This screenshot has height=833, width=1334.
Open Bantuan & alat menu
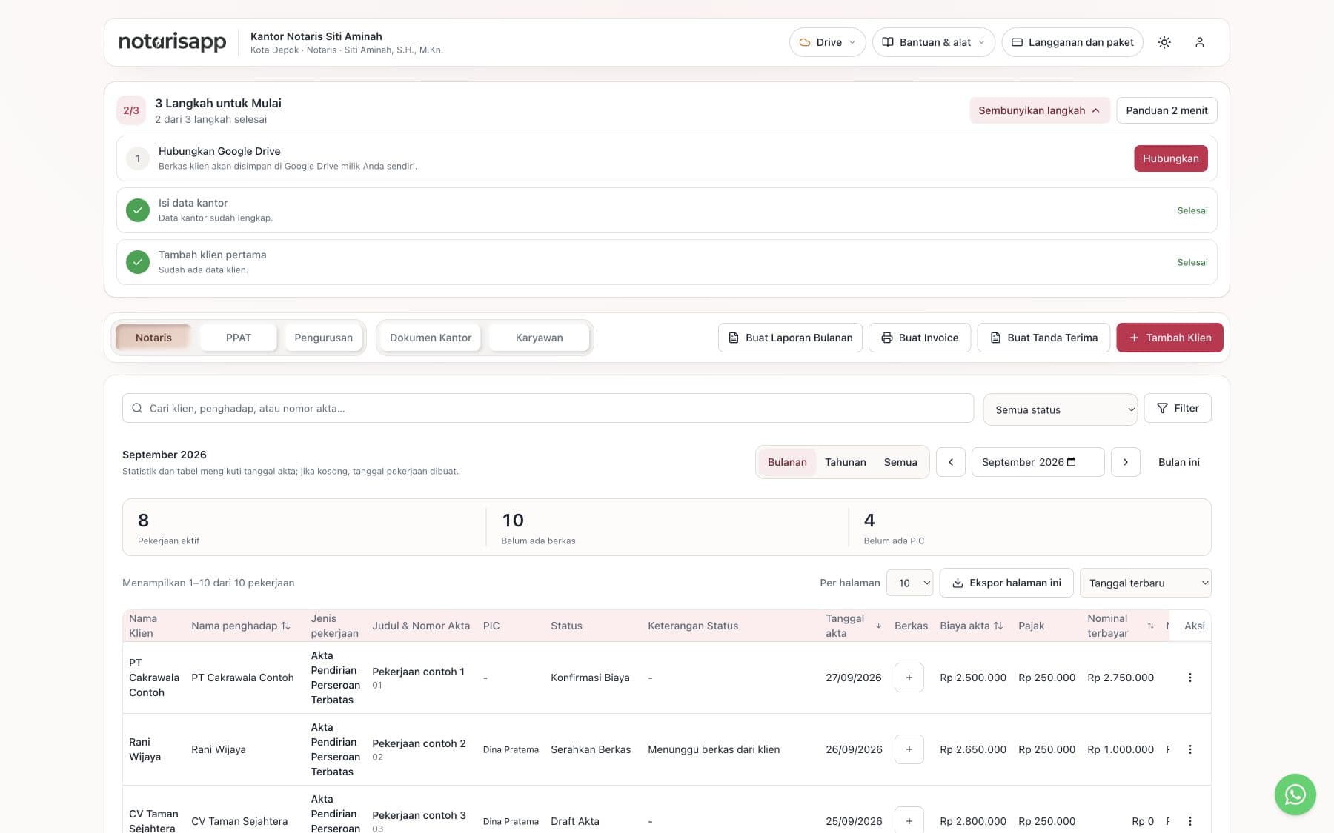point(933,42)
